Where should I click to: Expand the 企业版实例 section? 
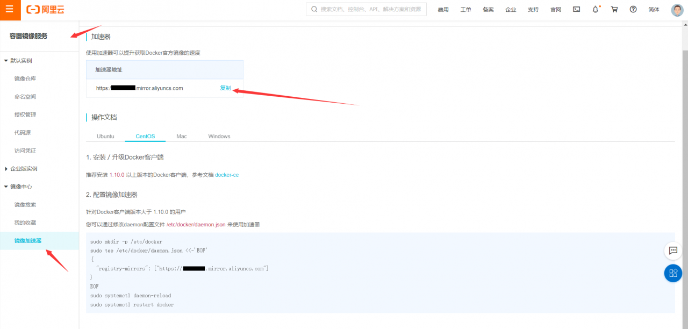(x=25, y=168)
